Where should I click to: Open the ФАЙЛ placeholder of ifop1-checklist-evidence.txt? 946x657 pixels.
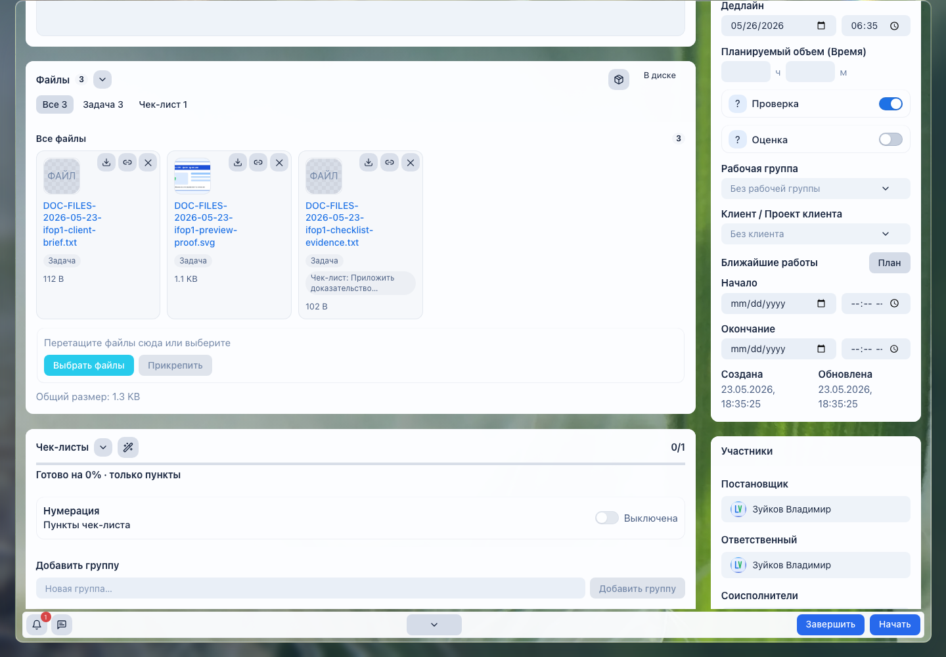(324, 176)
